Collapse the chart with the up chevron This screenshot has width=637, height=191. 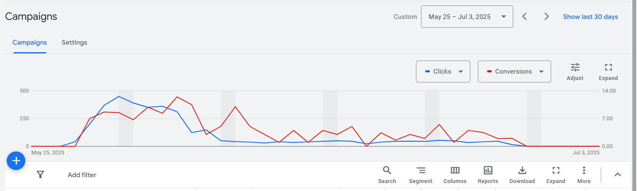tap(618, 175)
